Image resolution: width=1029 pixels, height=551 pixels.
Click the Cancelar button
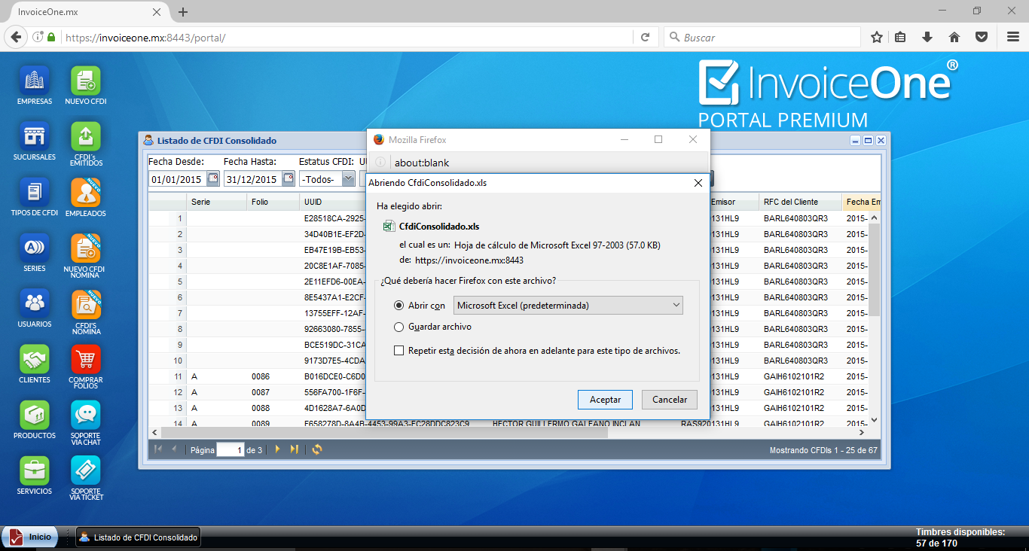tap(670, 400)
